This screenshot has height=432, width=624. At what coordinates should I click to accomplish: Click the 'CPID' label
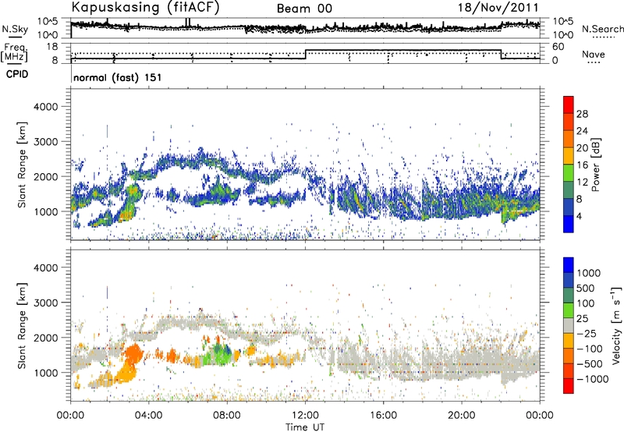(x=17, y=74)
